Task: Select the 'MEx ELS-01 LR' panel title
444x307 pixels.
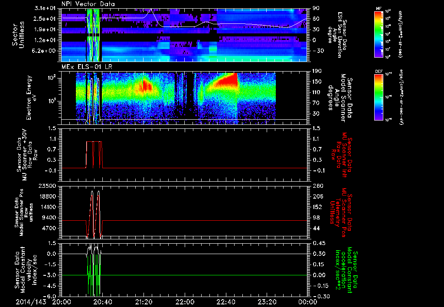Action: point(86,67)
